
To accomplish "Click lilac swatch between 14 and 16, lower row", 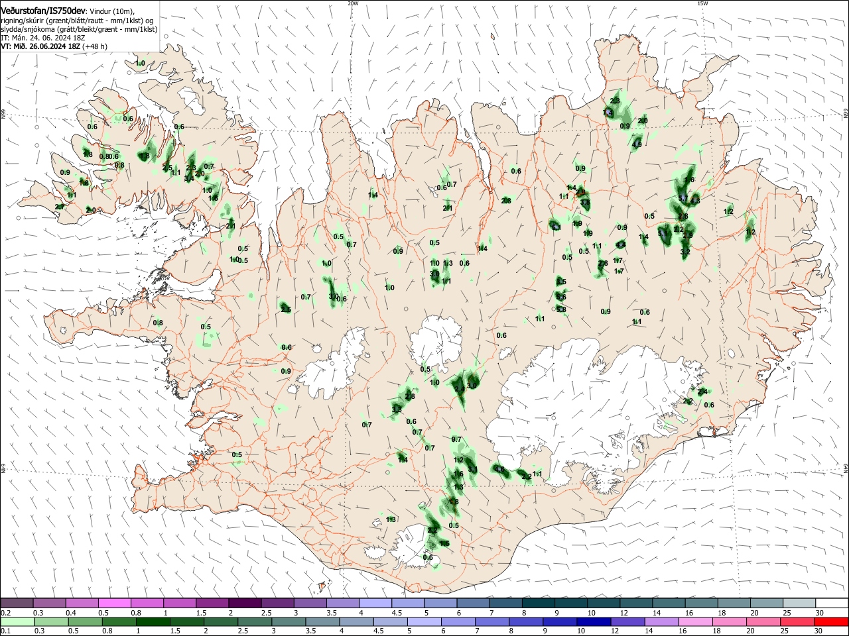I will click(x=661, y=621).
